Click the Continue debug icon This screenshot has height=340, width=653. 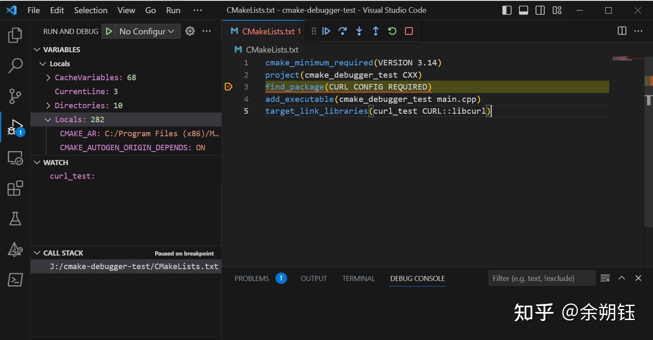(326, 31)
